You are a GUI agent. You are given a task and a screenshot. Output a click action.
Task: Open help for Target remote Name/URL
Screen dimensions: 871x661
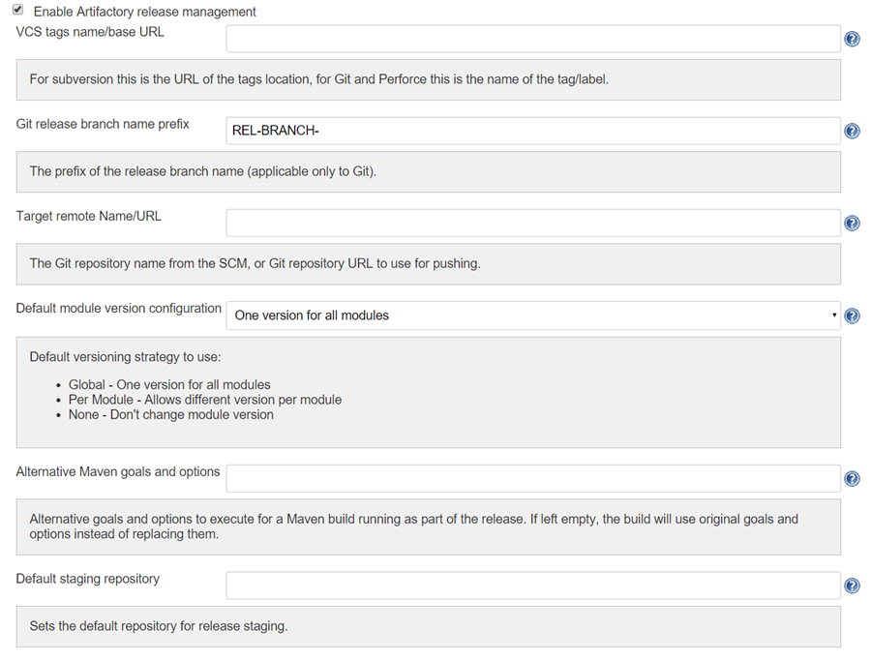tap(852, 223)
